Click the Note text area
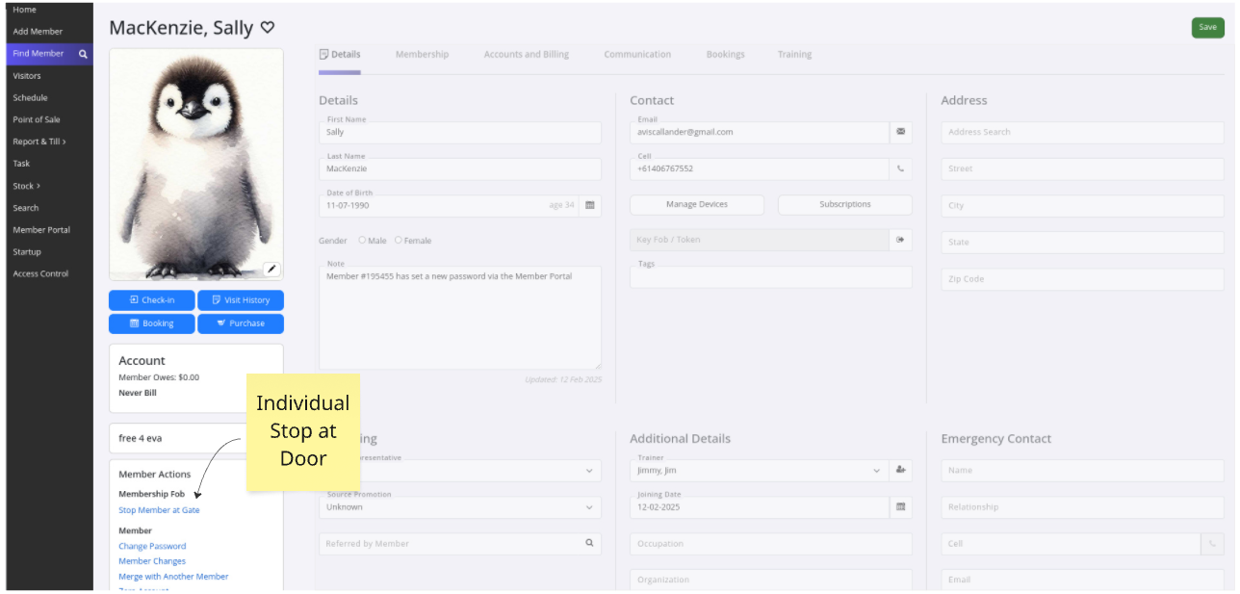This screenshot has height=594, width=1240. (460, 318)
